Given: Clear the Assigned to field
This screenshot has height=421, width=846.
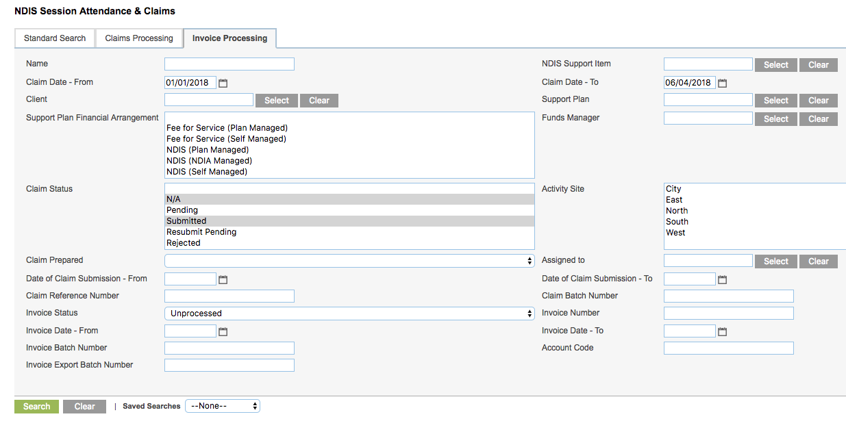Looking at the screenshot, I should tap(819, 261).
